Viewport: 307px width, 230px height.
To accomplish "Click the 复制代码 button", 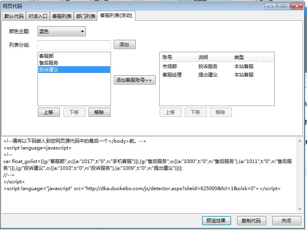I will pyautogui.click(x=251, y=221).
